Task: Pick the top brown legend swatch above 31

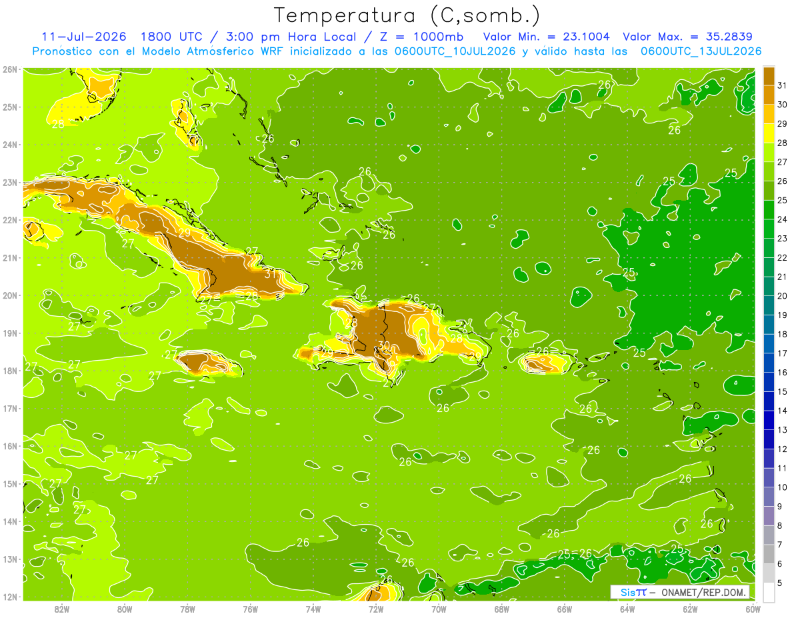Action: pos(769,76)
